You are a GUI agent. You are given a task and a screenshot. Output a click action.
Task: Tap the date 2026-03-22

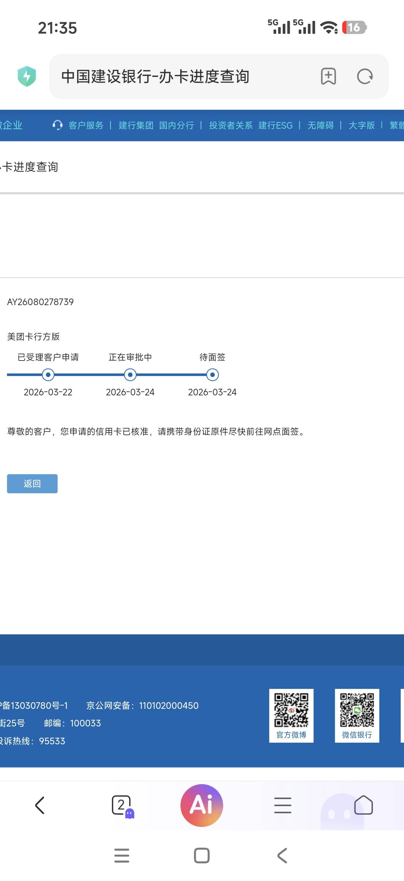(48, 392)
